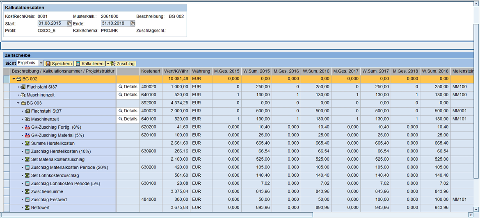Click value cell 3.675,84
480x218 pixels.
[176, 208]
